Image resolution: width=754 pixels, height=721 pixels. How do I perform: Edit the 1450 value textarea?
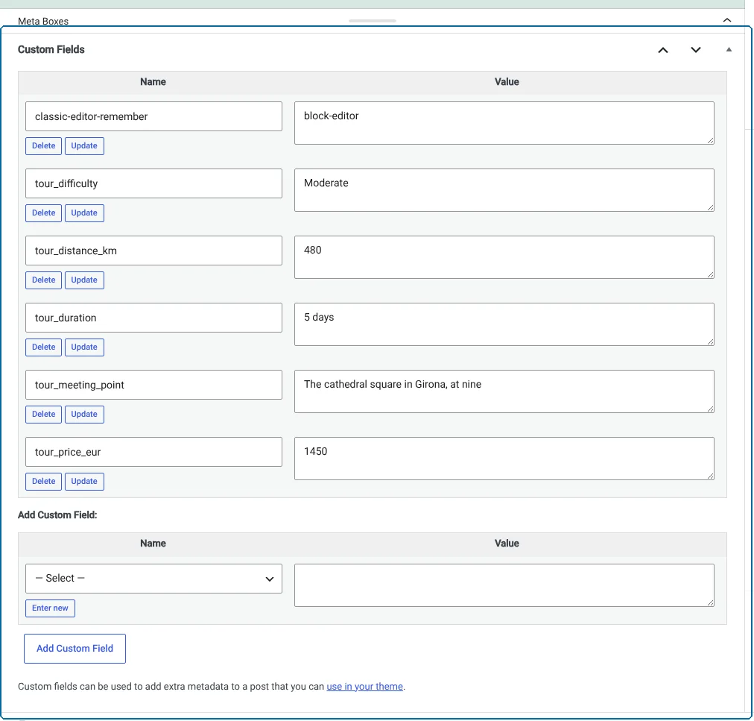(x=504, y=459)
